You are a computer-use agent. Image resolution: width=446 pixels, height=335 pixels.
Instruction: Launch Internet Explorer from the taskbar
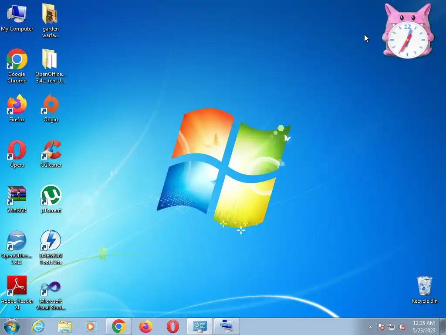click(x=38, y=326)
